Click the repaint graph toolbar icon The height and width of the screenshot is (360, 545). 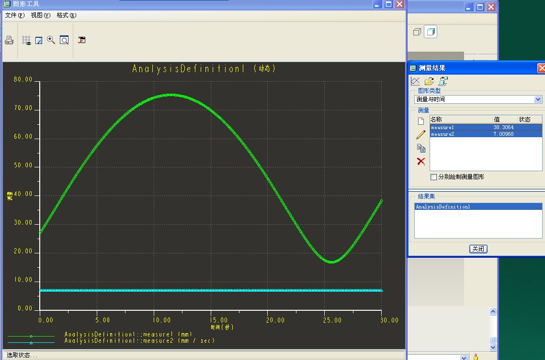coord(39,41)
